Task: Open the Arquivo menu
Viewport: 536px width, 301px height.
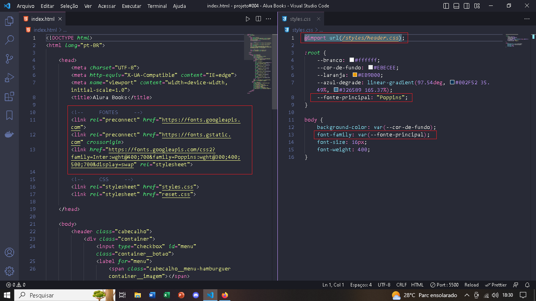Action: point(26,6)
